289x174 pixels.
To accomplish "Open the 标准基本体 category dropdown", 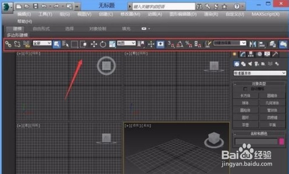I will [x=260, y=73].
